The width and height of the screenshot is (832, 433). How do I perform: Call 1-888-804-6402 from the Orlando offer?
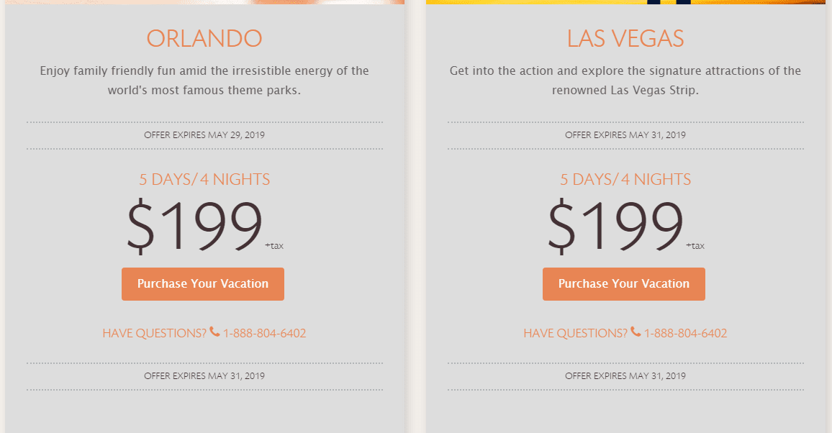click(x=264, y=333)
